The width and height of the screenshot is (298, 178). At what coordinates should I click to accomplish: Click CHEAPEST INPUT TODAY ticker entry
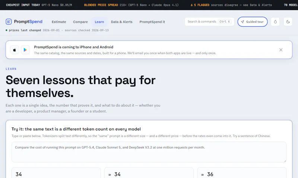(39, 5)
